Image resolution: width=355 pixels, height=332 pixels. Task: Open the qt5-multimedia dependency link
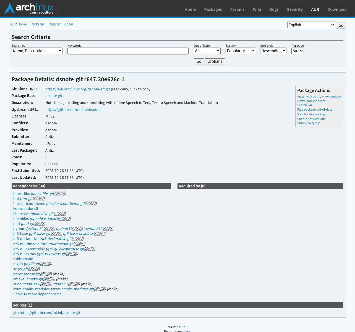(26, 244)
